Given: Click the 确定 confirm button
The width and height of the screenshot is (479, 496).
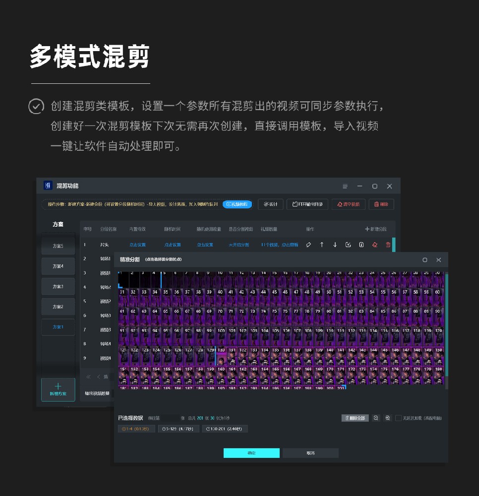Looking at the screenshot, I should 251,453.
